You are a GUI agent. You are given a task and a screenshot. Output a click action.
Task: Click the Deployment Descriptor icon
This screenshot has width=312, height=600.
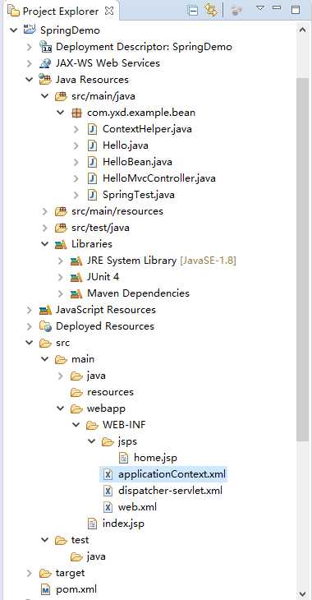45,47
